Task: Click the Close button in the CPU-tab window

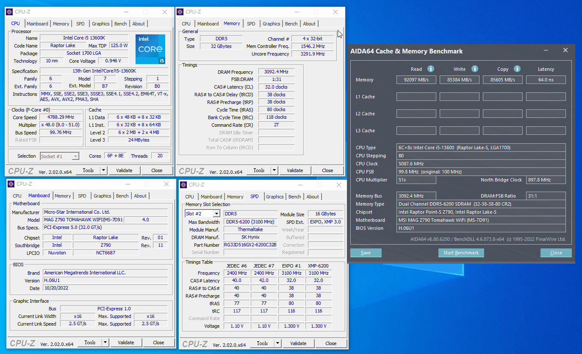Action: (157, 170)
